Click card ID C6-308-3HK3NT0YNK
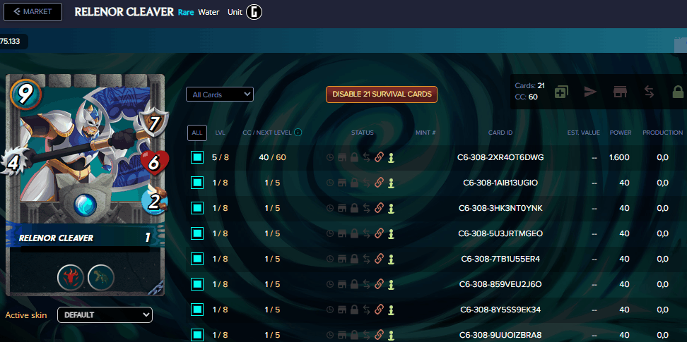The height and width of the screenshot is (342, 687). 500,208
